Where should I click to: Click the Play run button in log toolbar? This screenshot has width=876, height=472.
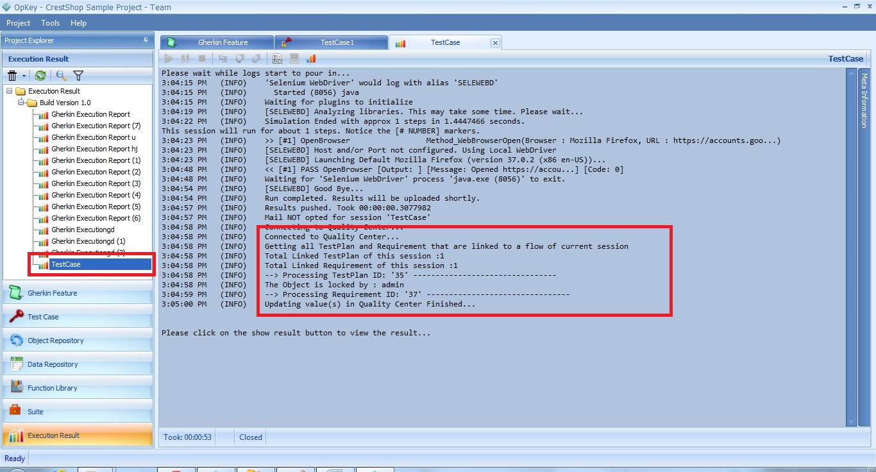click(x=169, y=58)
